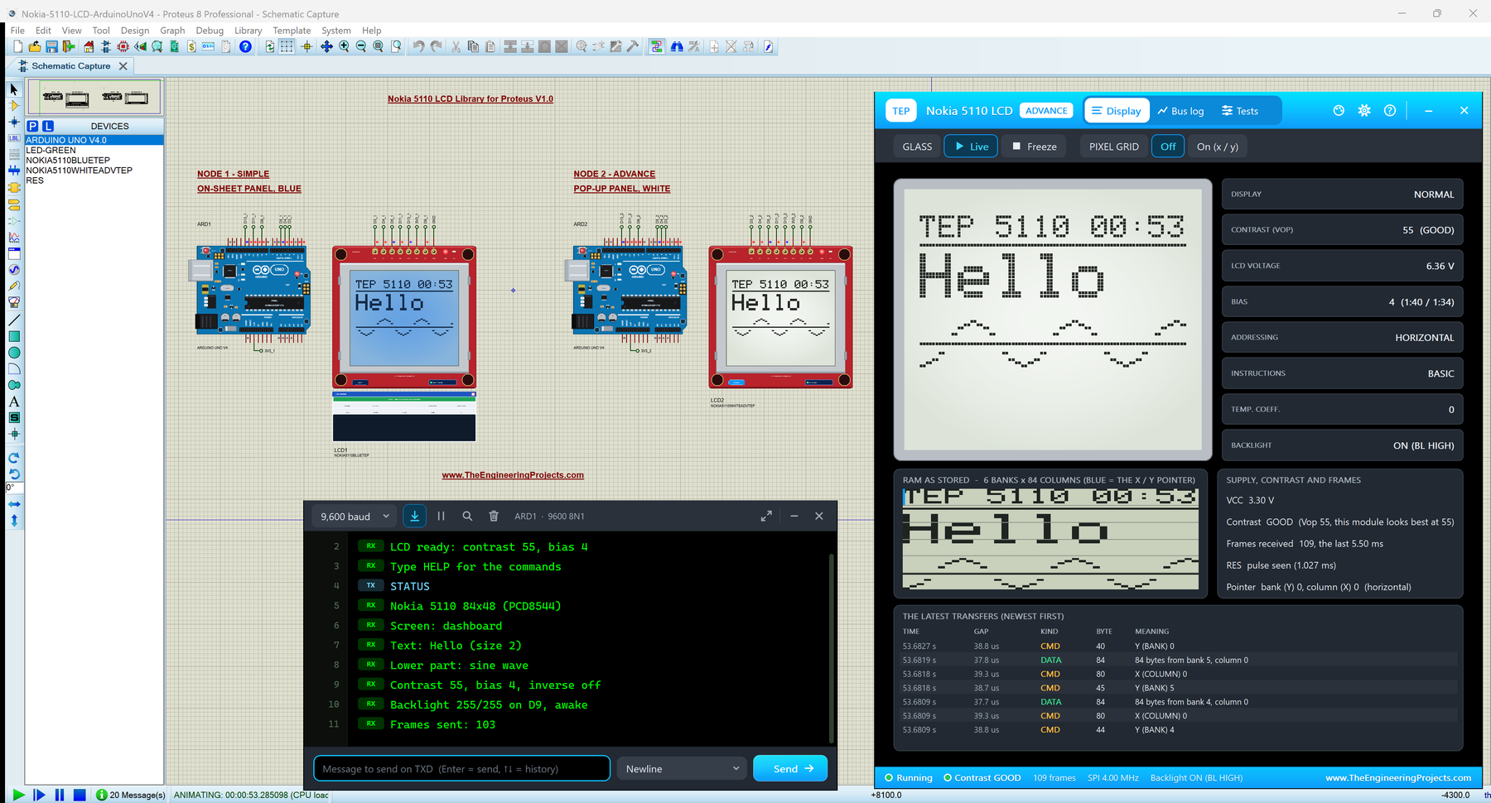Click the P pick devices button
Screen dimensions: 1491x803
click(32, 126)
